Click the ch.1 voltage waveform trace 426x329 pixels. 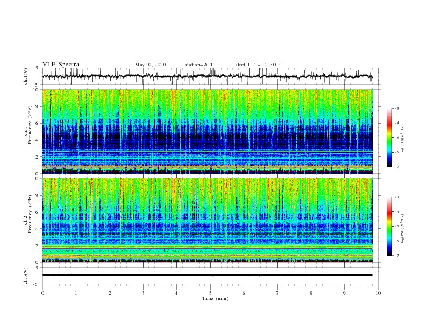[207, 76]
